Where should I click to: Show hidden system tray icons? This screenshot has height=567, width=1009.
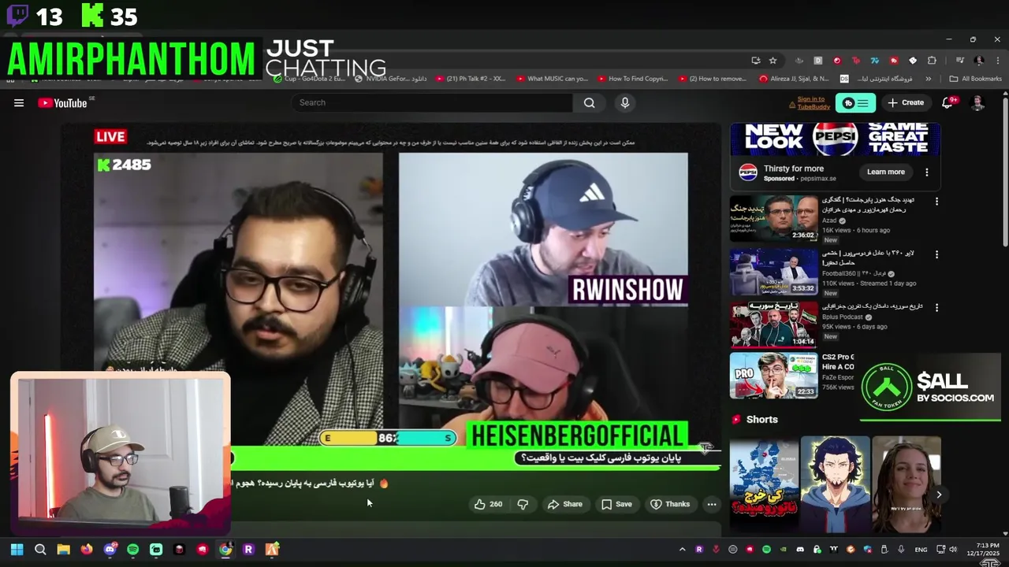[x=682, y=549]
